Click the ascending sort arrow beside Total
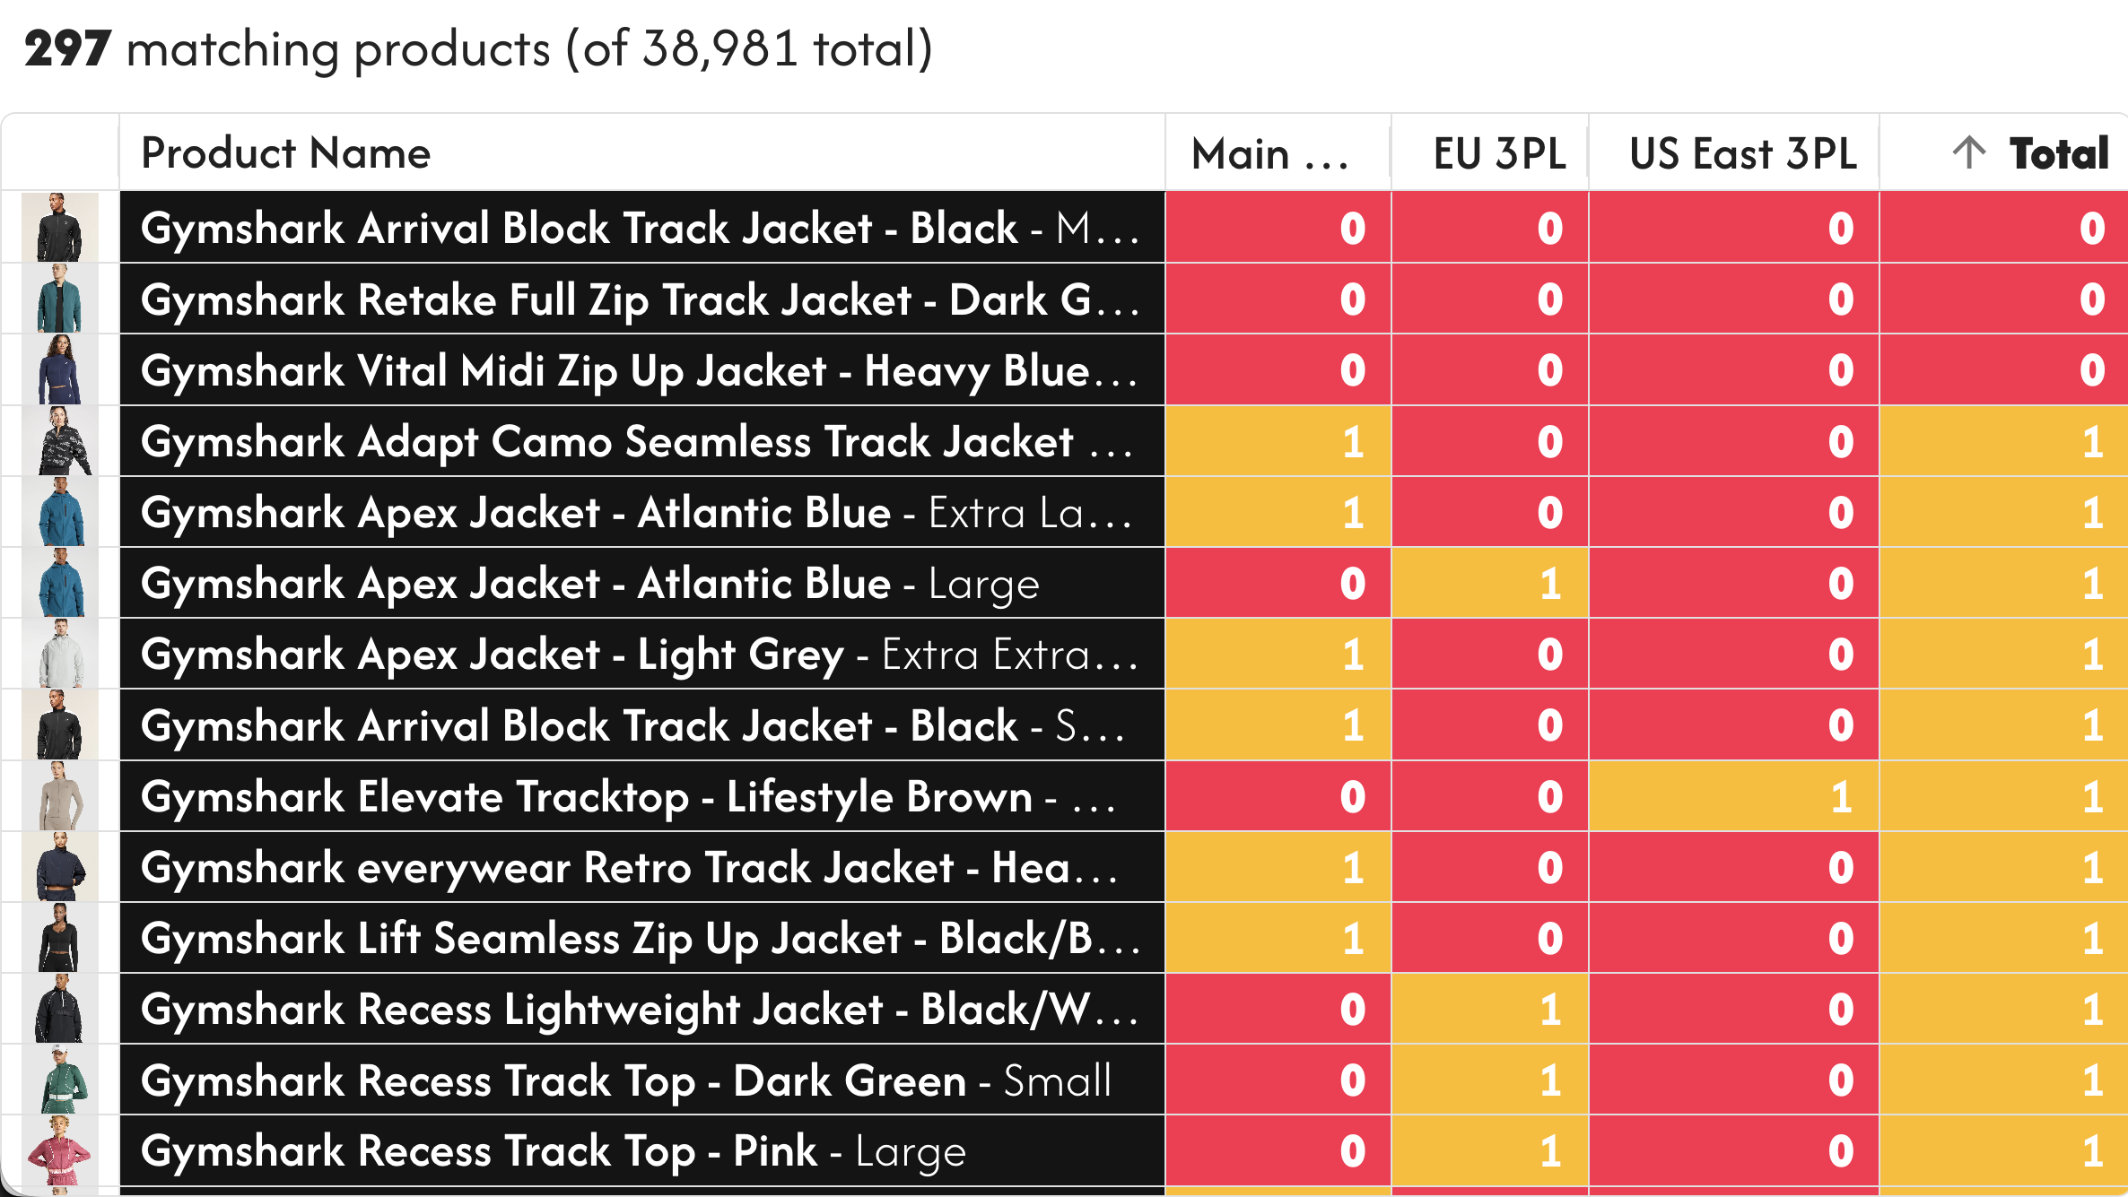 tap(1968, 152)
